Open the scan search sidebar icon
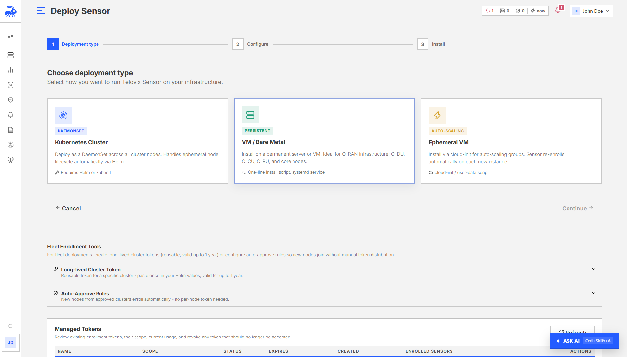 (11, 85)
